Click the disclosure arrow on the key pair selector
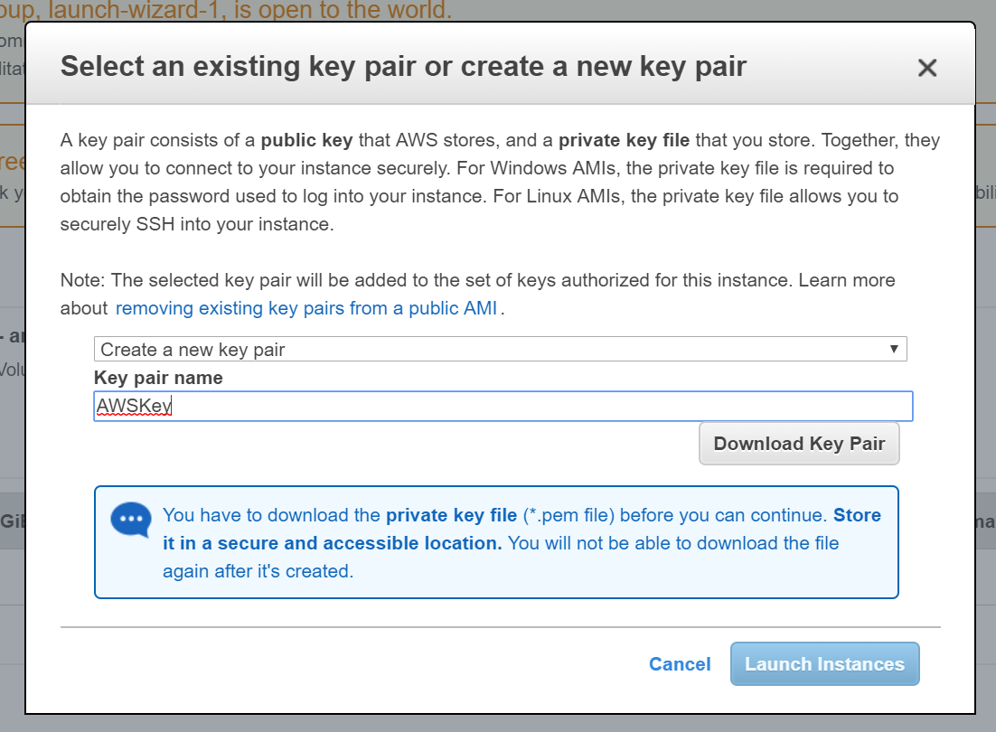Screen dimensions: 996x732 [895, 349]
